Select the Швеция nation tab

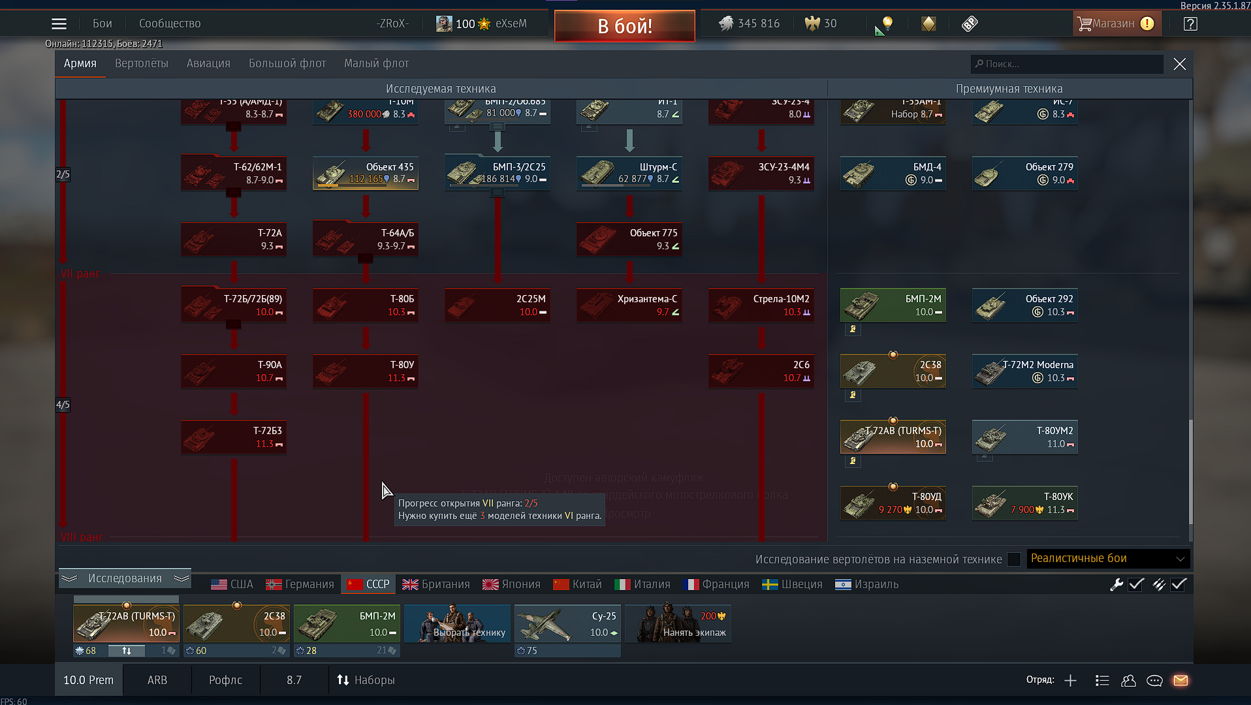coord(792,584)
